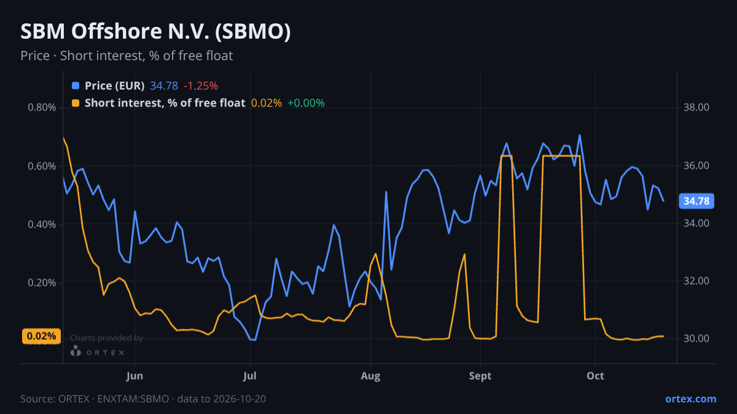This screenshot has height=414, width=737.
Task: Click the Sept label on time axis
Action: point(480,376)
